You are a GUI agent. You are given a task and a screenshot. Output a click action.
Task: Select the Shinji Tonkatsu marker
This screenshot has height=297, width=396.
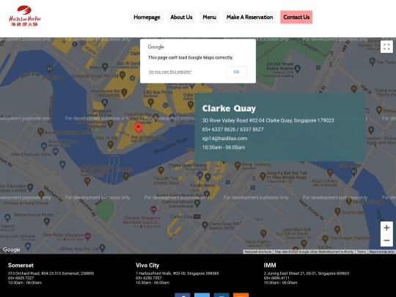tap(237, 165)
